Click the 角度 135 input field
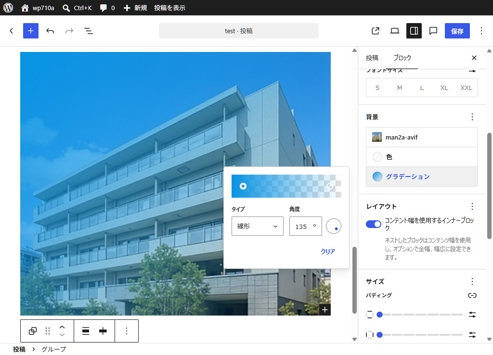Screen dimensions: 493x355 click(305, 226)
